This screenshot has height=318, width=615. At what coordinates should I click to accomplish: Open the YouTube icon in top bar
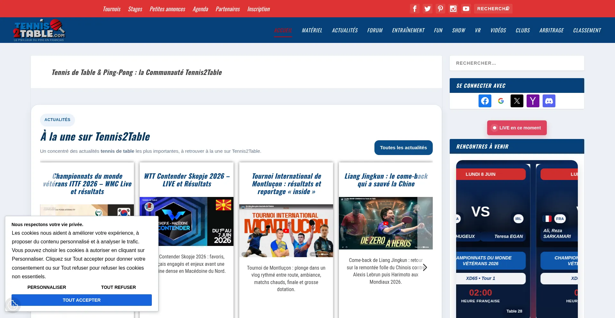coord(466,9)
